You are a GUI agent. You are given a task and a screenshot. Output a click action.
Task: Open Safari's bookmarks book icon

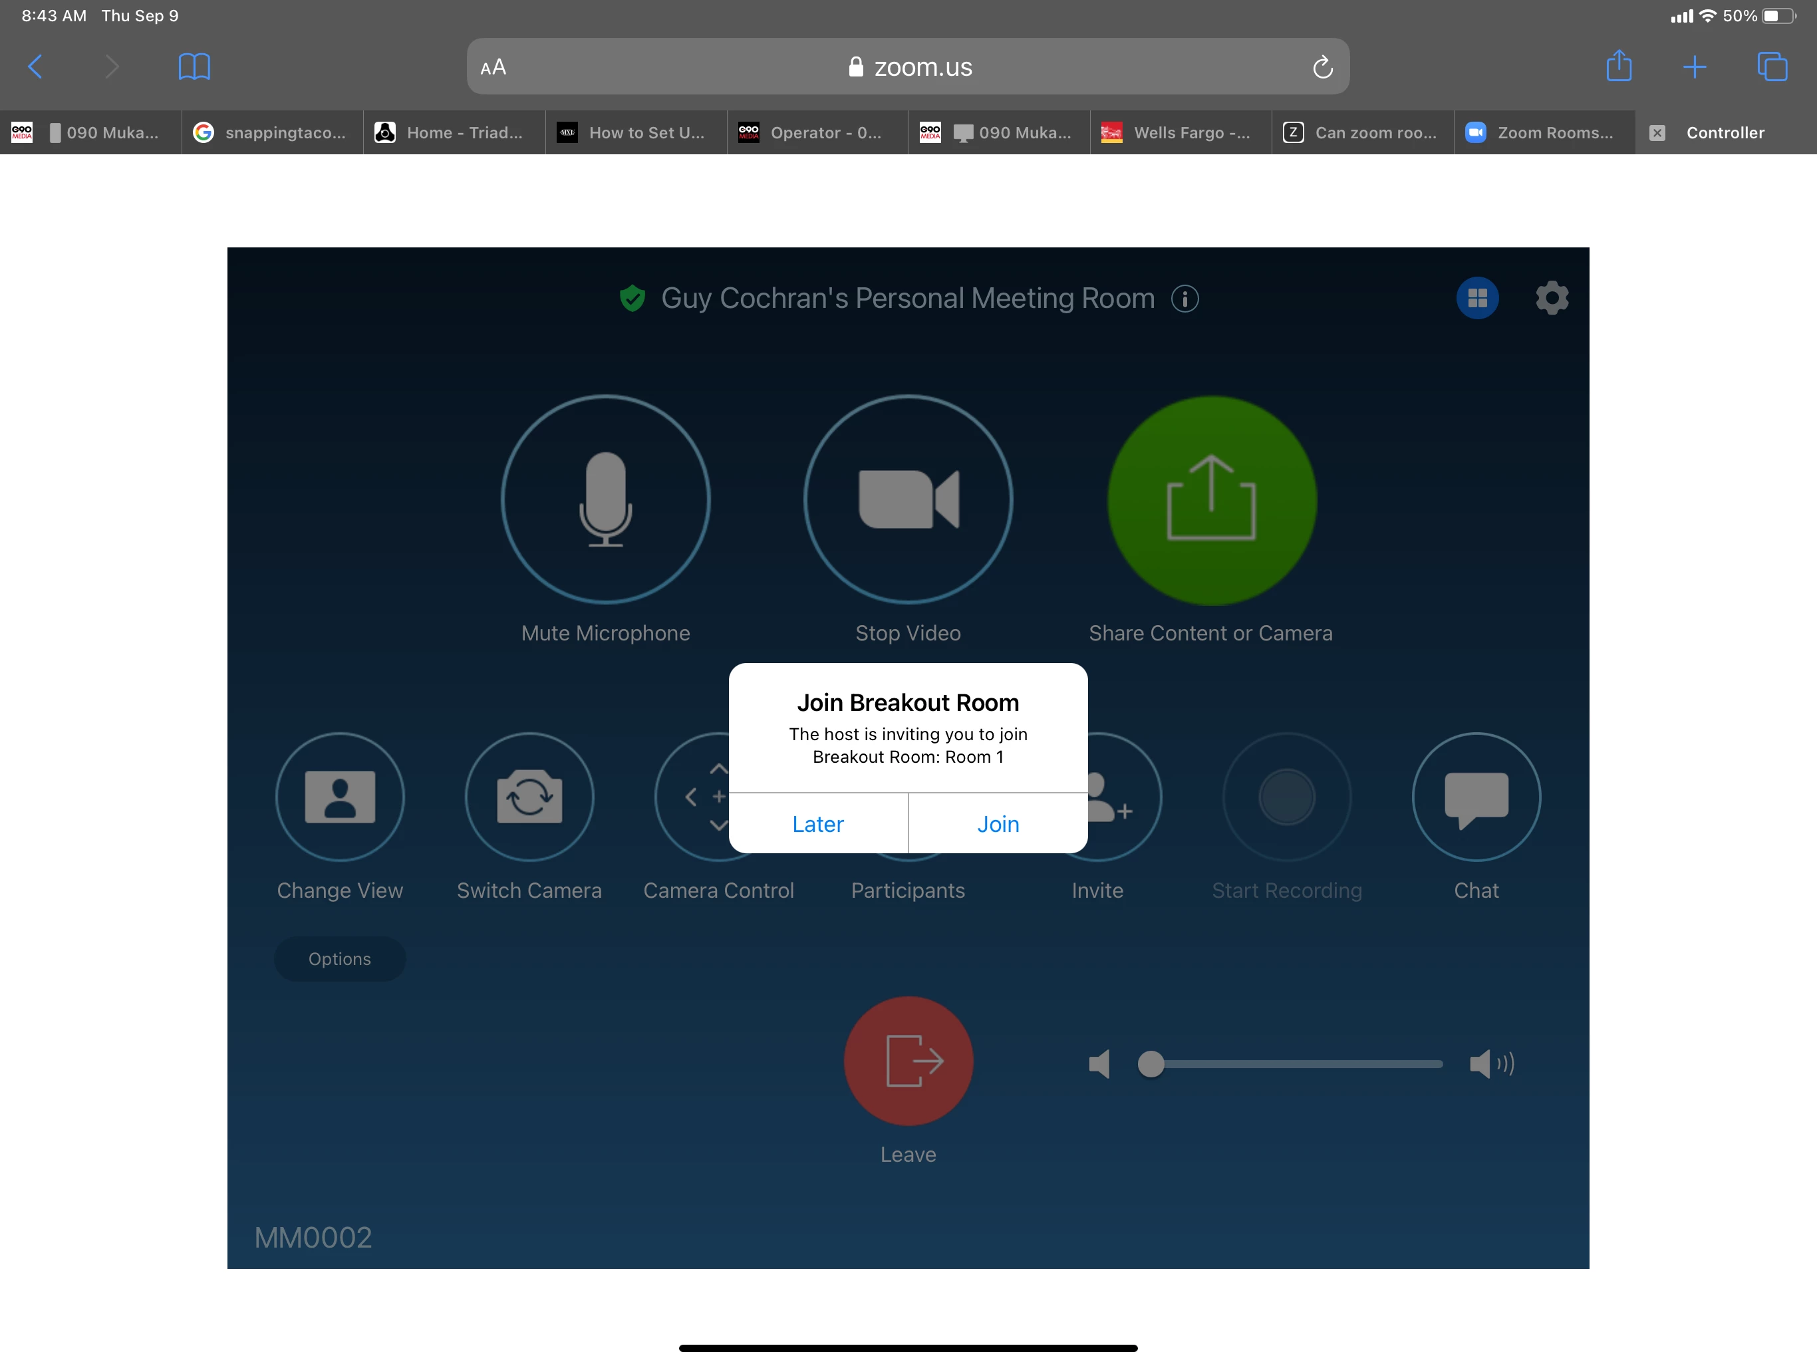(x=194, y=67)
